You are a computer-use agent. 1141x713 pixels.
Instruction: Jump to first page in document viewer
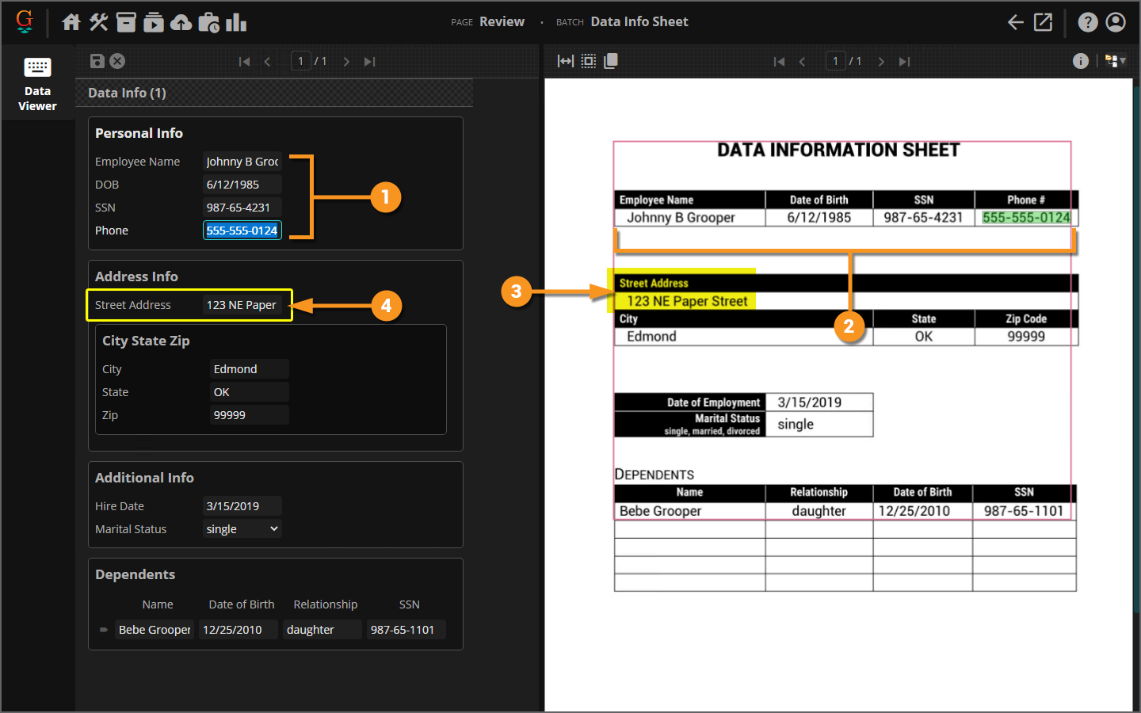[780, 62]
